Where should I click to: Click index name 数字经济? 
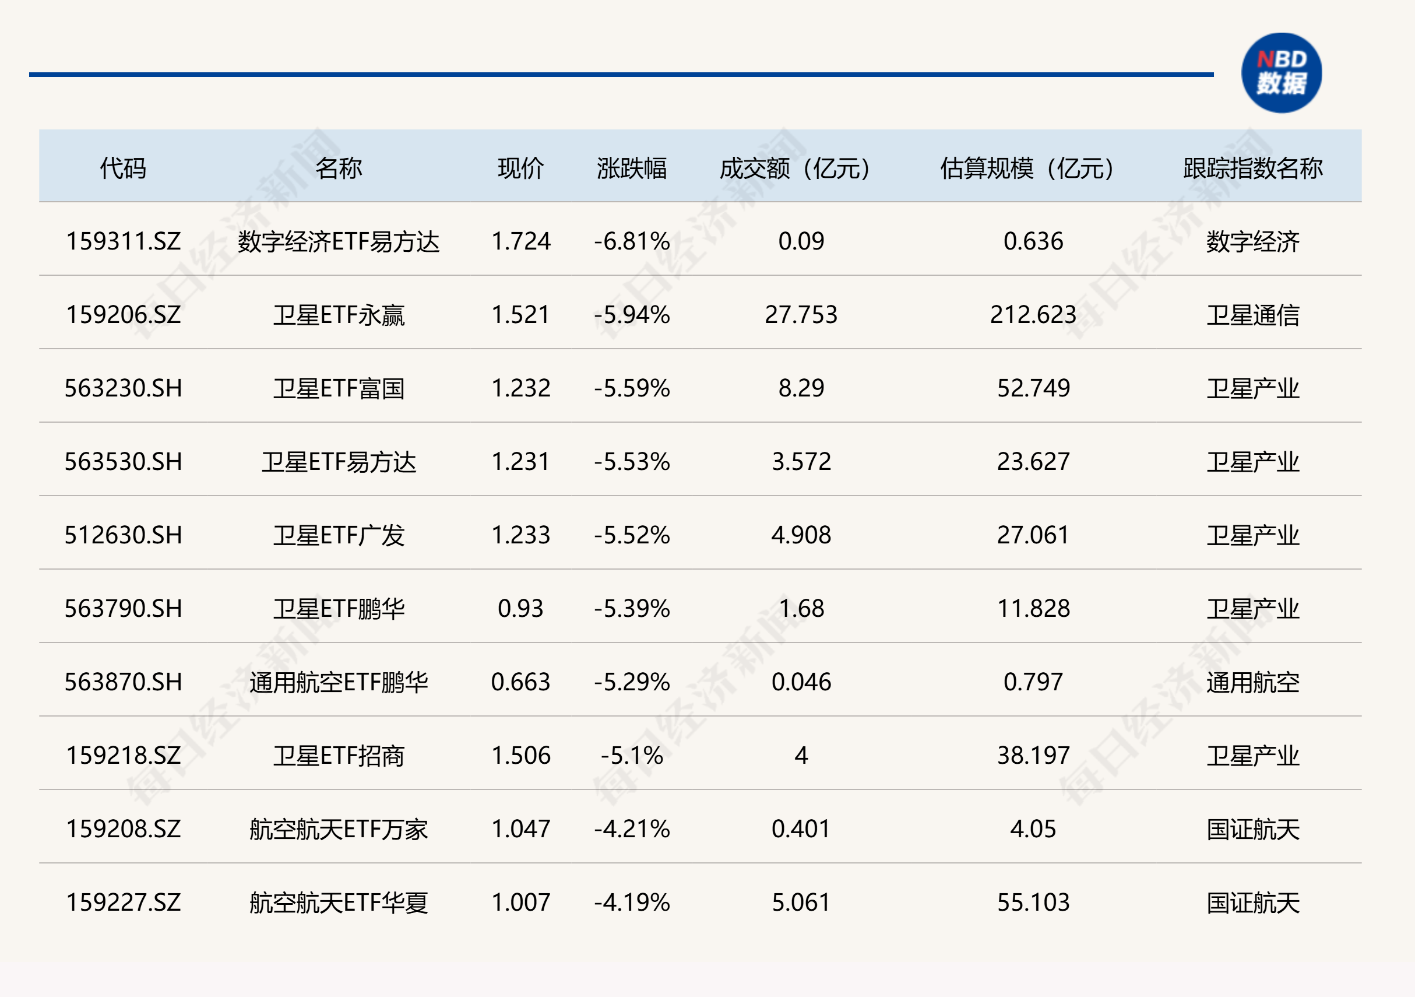[1253, 241]
